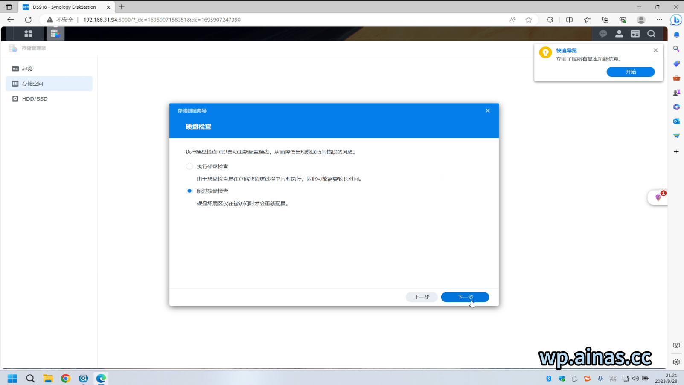Click the browser favorites star icon
The height and width of the screenshot is (385, 684).
(529, 20)
